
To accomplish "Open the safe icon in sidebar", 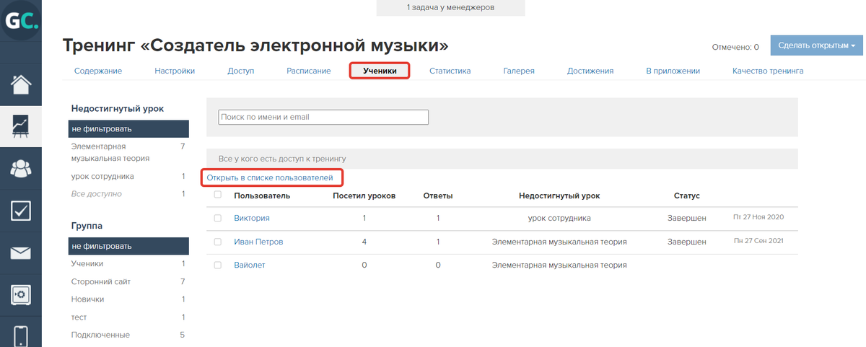I will click(21, 295).
